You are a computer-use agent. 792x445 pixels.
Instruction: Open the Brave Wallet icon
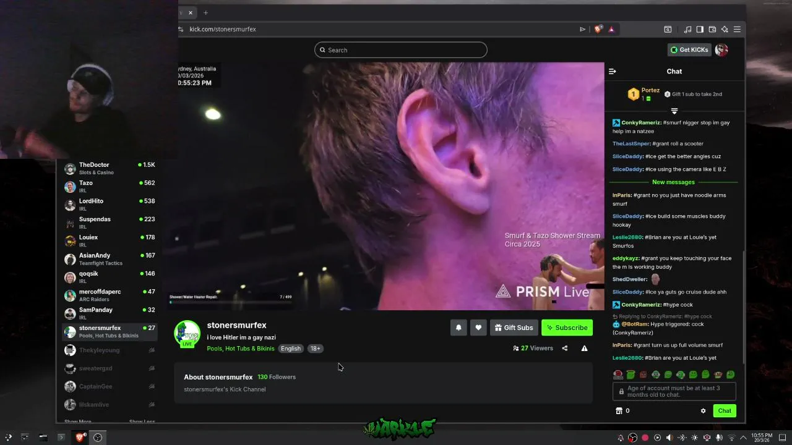[712, 29]
